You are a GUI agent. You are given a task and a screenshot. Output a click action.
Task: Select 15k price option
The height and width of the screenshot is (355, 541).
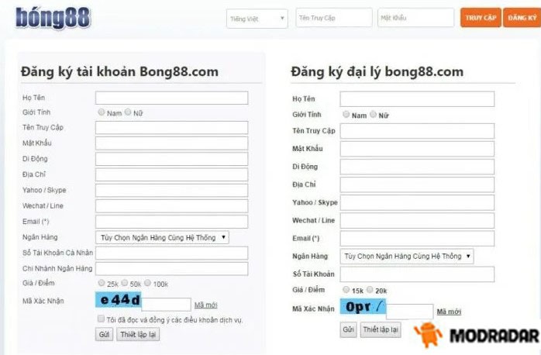346,289
